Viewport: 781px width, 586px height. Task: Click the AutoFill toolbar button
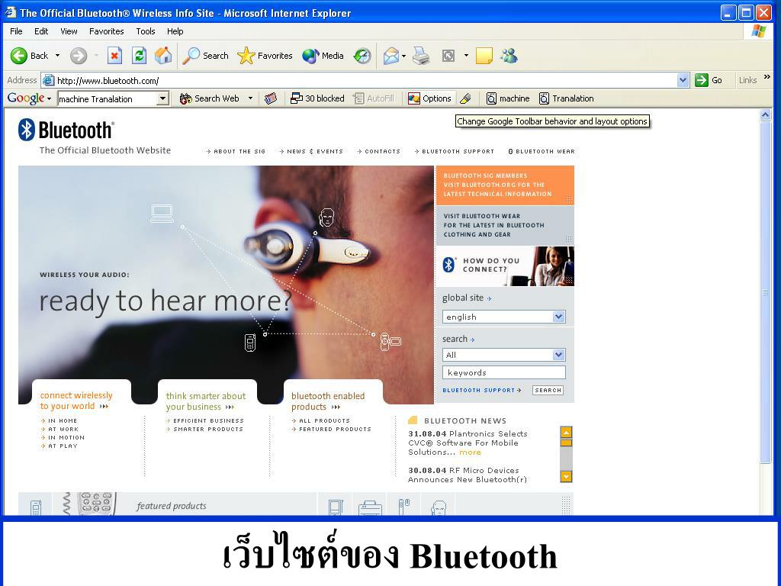(x=374, y=98)
